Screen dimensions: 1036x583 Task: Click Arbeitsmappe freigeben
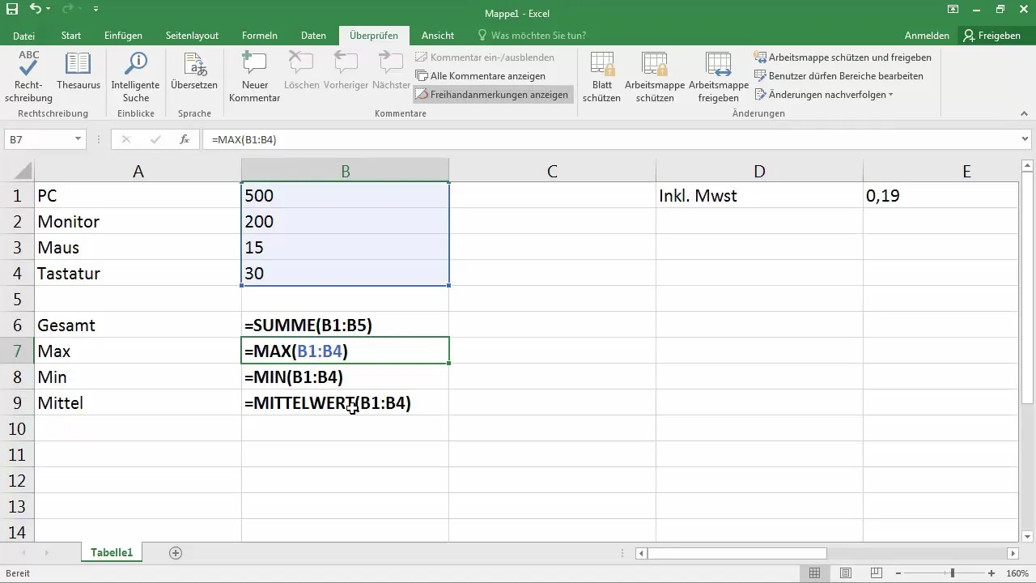coord(719,77)
